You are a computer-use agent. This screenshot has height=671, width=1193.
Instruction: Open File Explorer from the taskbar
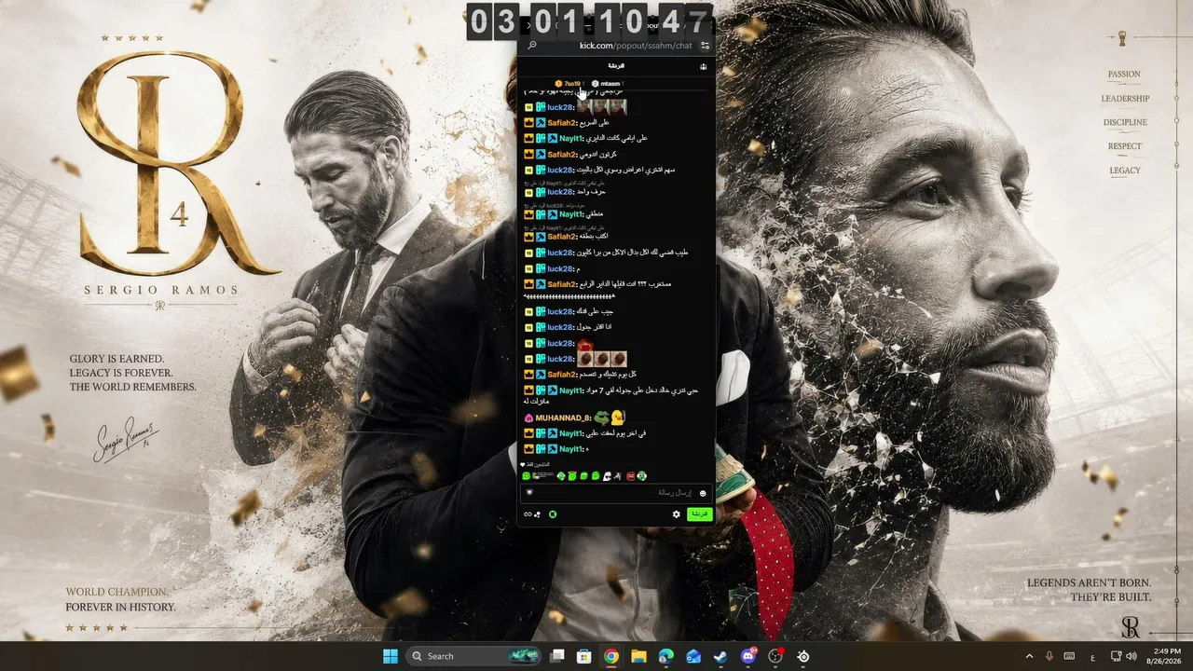[638, 656]
